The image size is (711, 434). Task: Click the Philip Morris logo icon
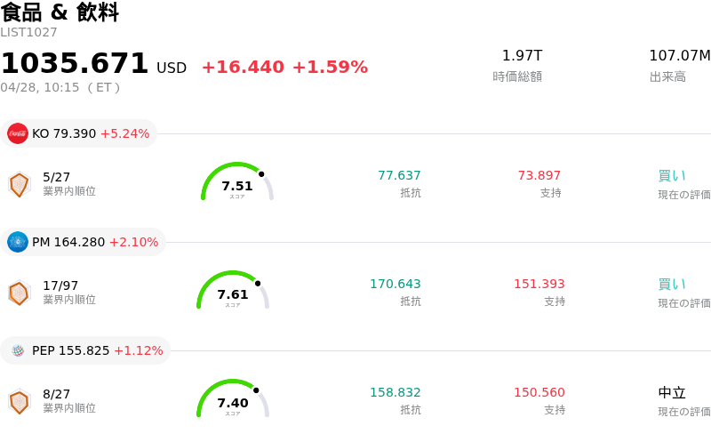coord(18,242)
